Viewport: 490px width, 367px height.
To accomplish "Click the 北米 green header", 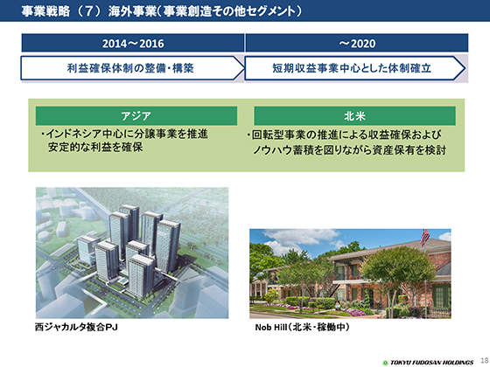I will (x=354, y=115).
